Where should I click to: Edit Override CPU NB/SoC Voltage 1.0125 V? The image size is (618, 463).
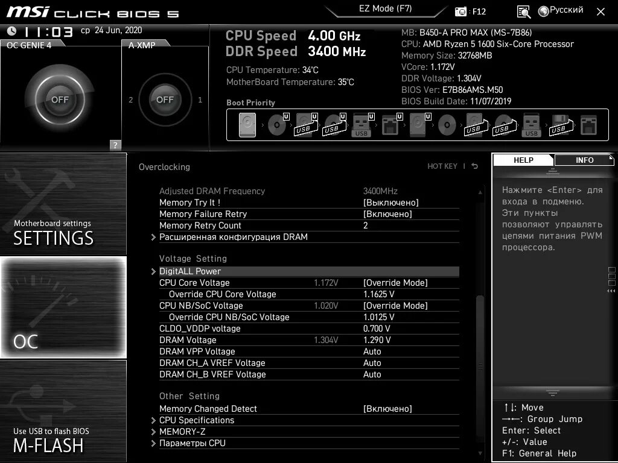coord(379,317)
